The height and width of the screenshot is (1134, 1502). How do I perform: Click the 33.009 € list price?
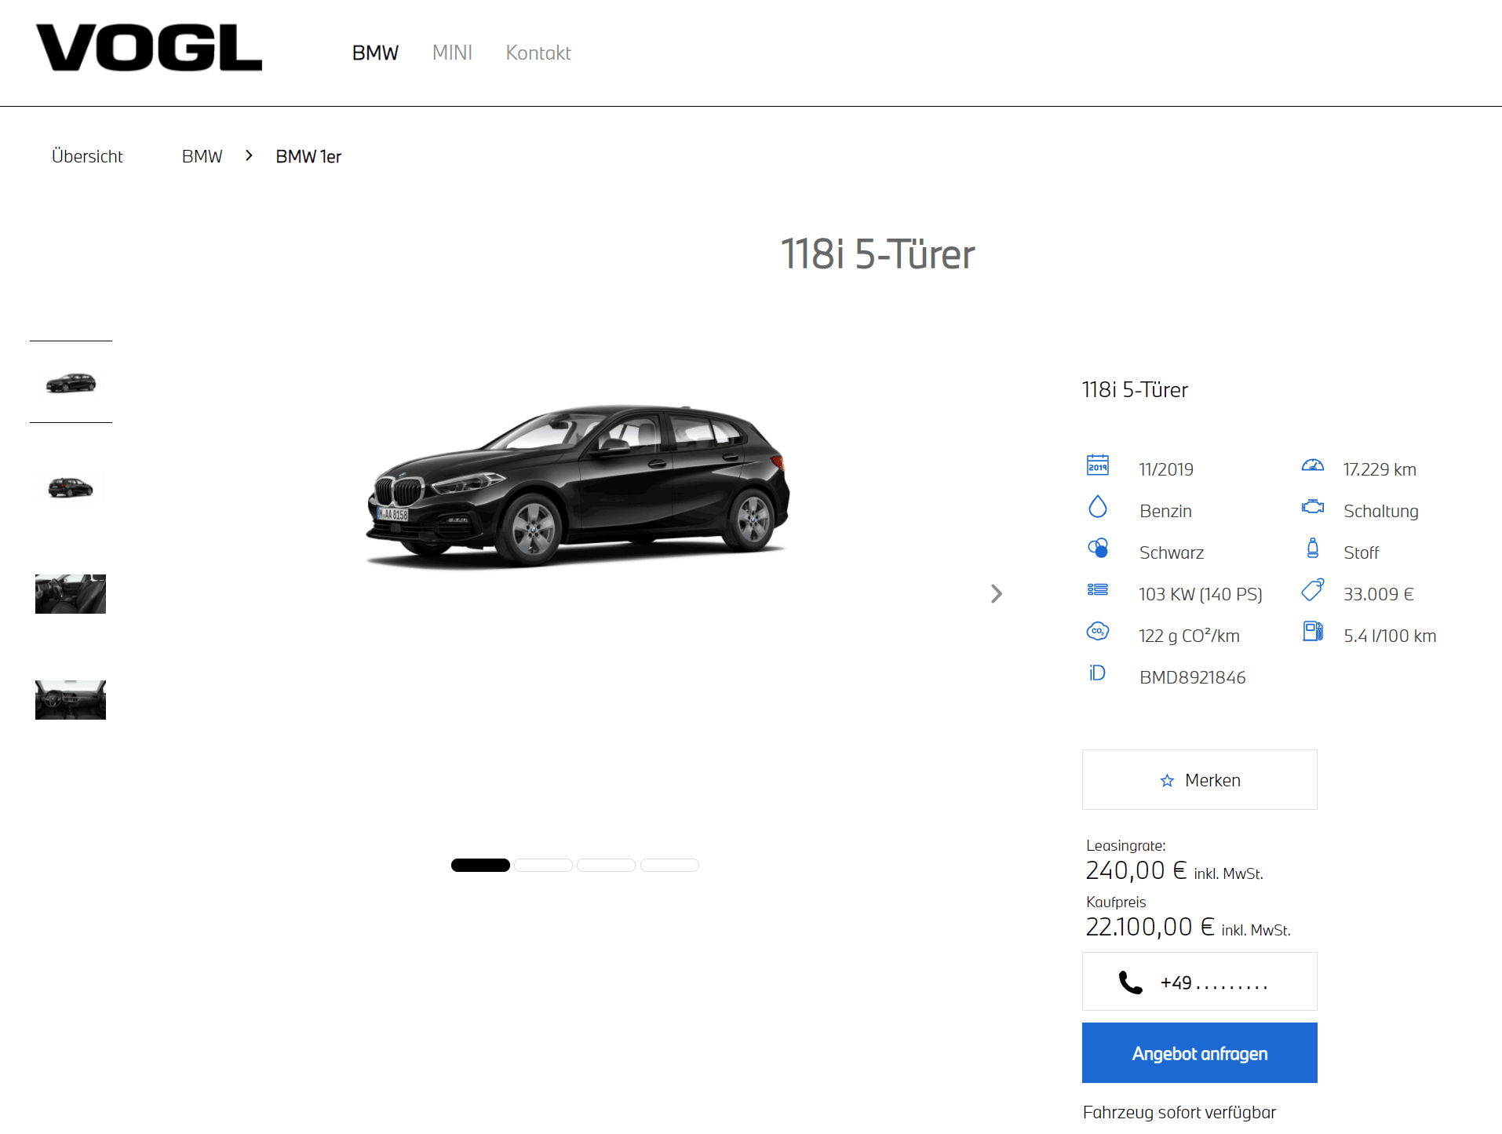(x=1379, y=594)
